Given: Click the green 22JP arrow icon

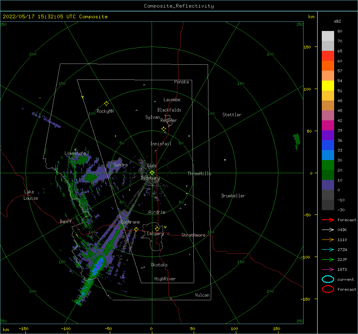Looking at the screenshot, I should coord(328,259).
